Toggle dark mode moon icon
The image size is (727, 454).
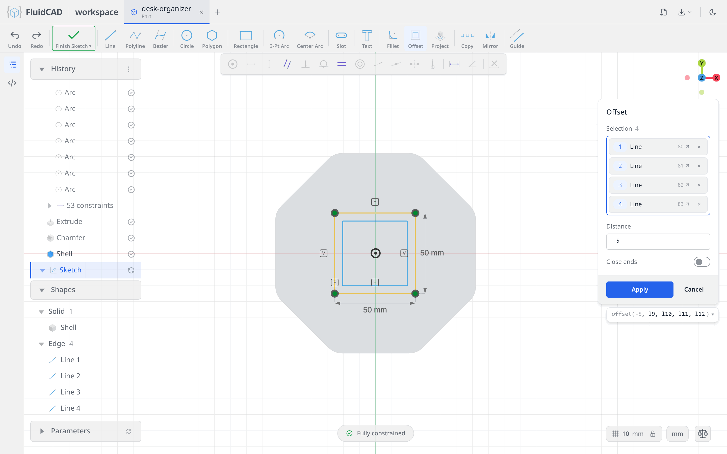pyautogui.click(x=713, y=12)
